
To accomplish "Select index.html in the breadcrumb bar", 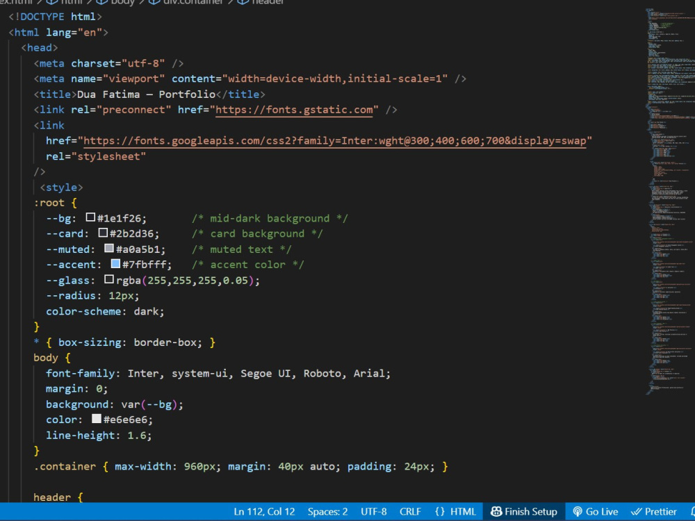I will point(14,3).
